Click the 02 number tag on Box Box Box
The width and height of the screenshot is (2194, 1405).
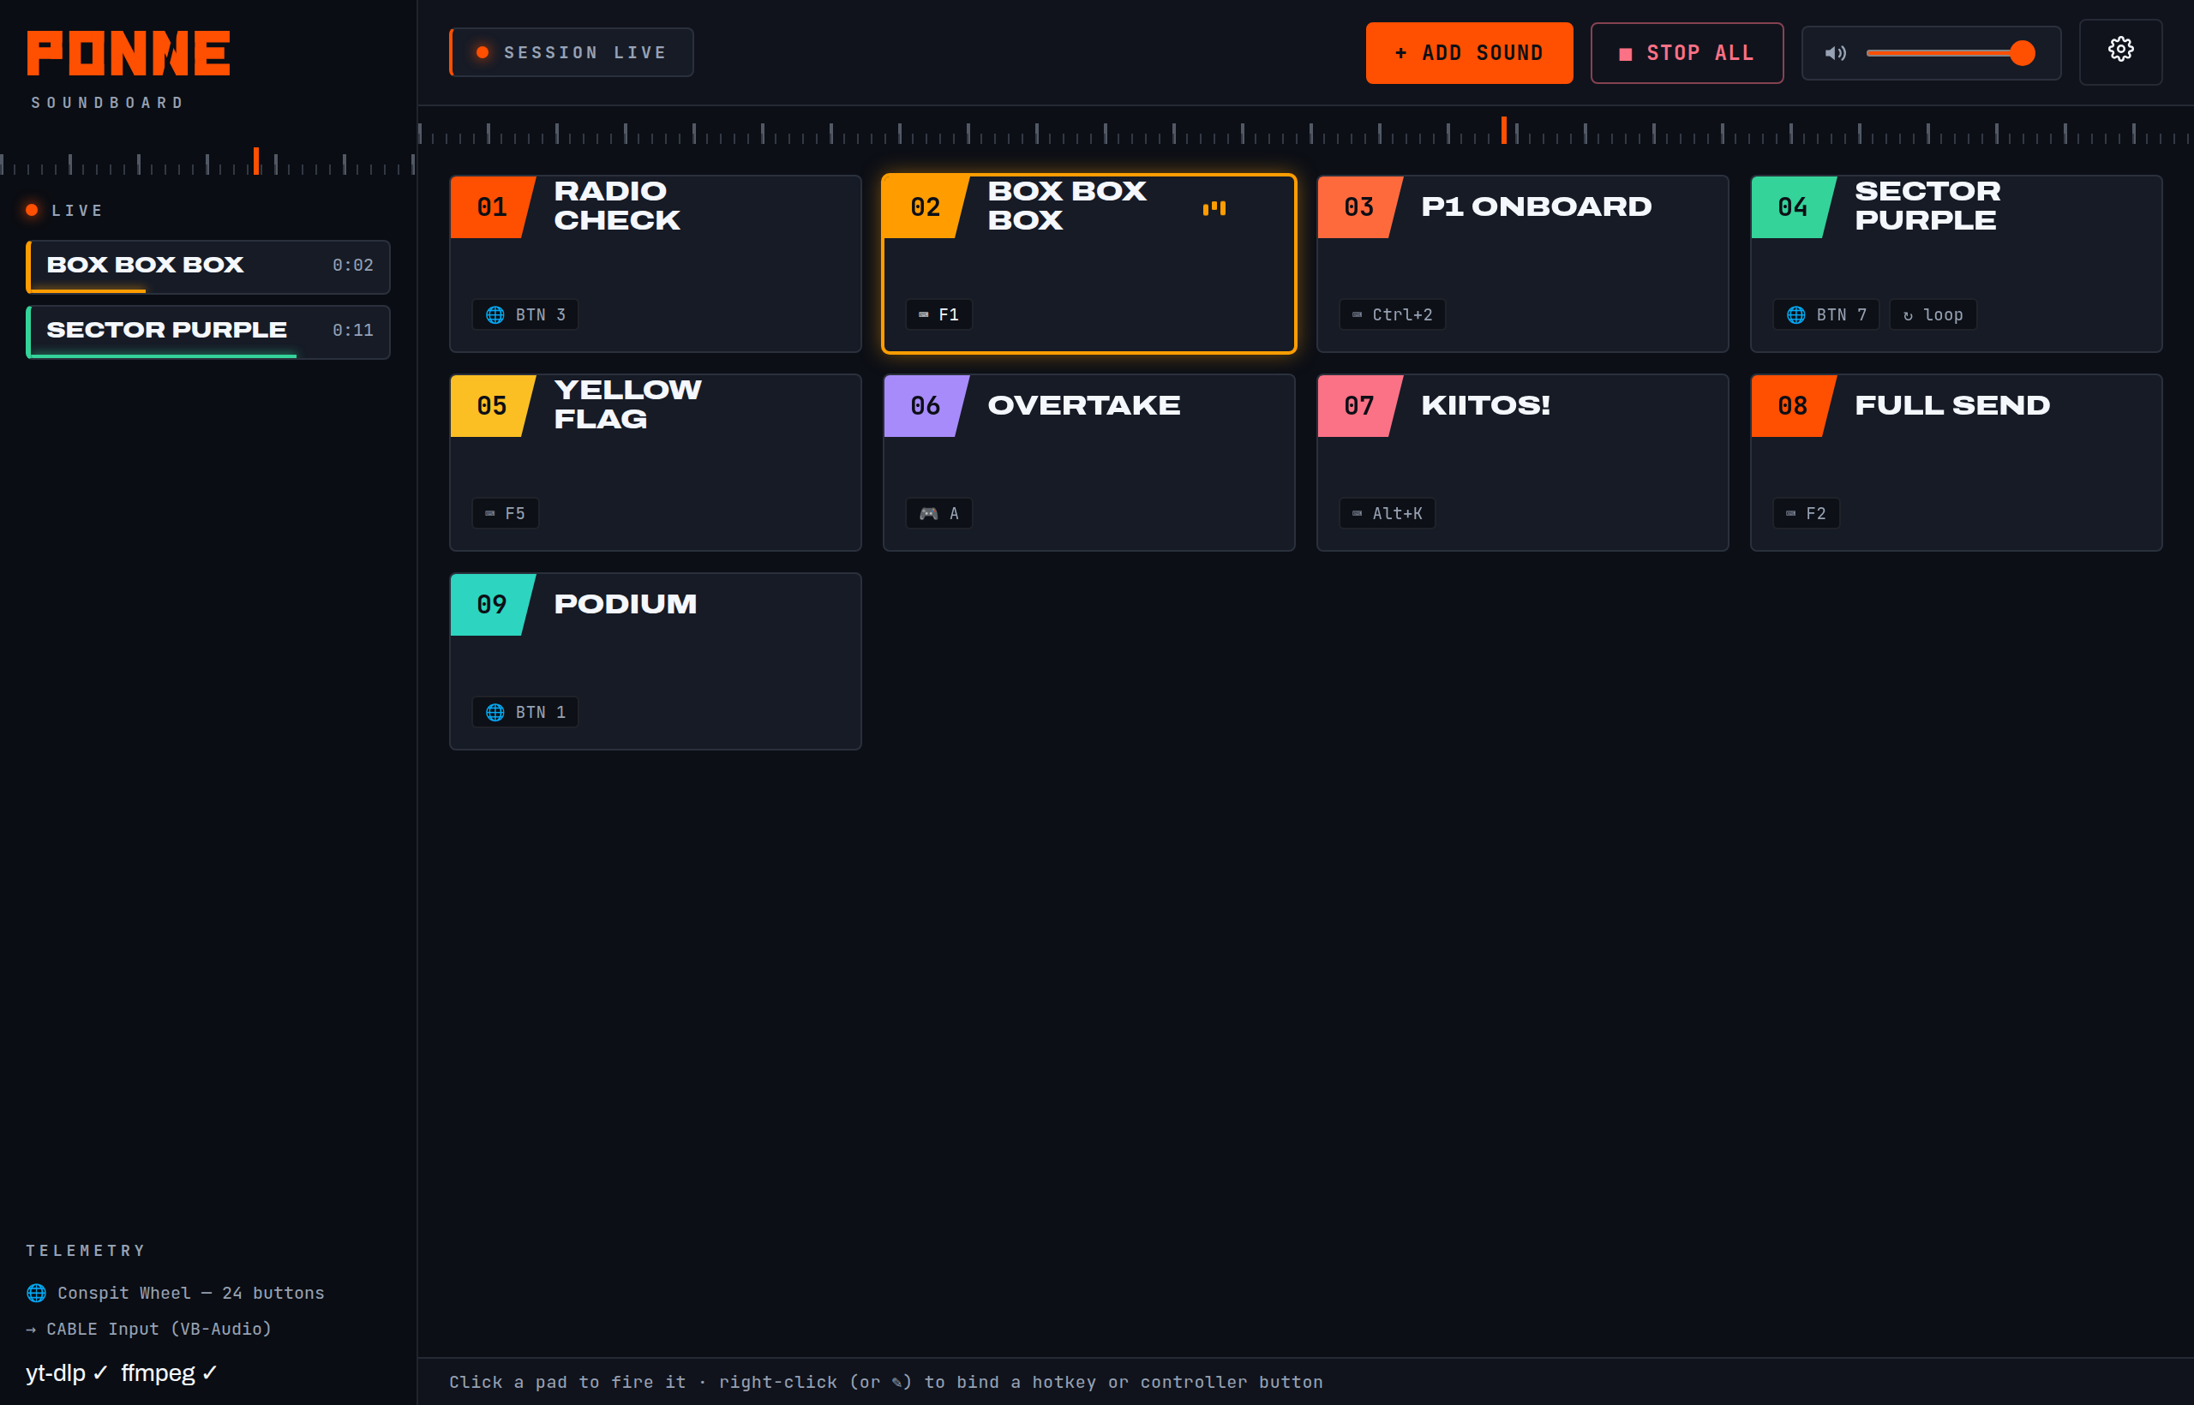point(926,207)
